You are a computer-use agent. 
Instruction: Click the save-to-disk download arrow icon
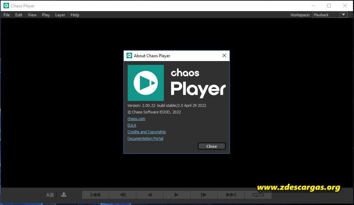tap(64, 194)
